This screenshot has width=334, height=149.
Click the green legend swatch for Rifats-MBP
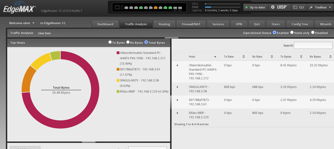tap(118, 91)
